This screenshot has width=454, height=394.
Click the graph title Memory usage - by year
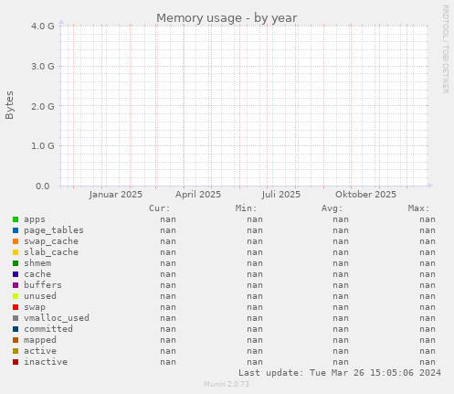click(227, 18)
